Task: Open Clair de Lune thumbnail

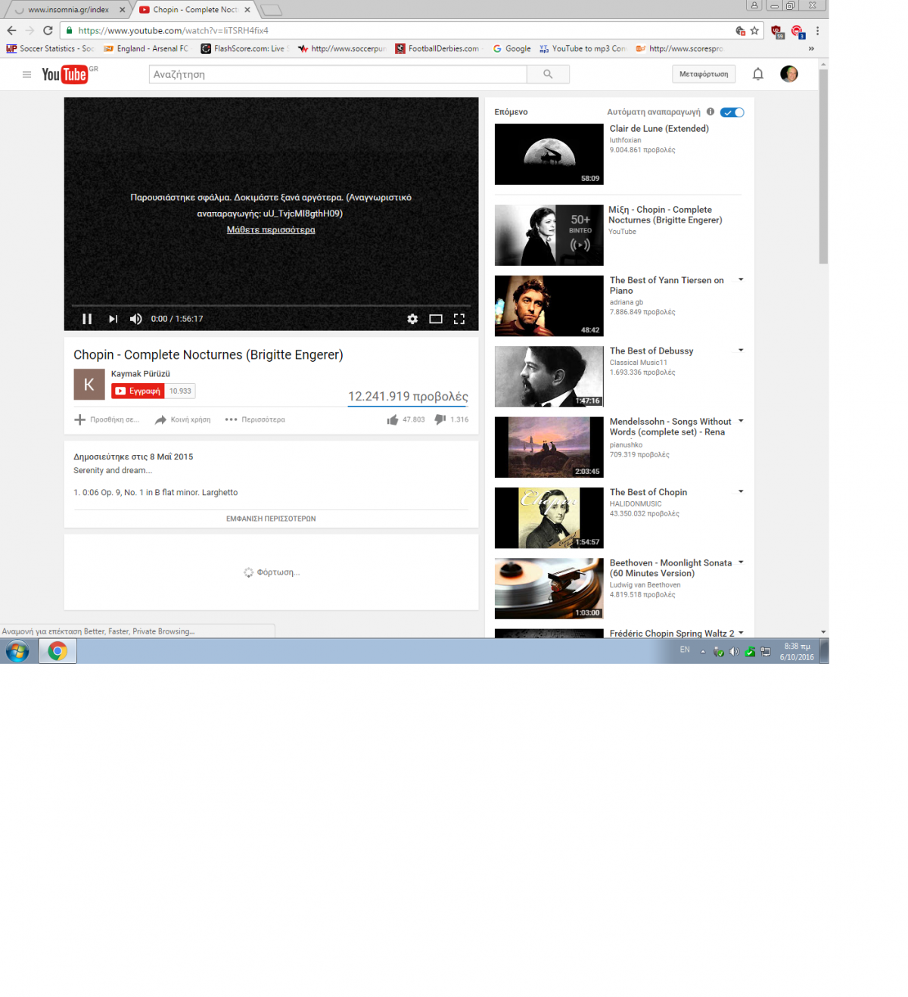Action: 549,154
